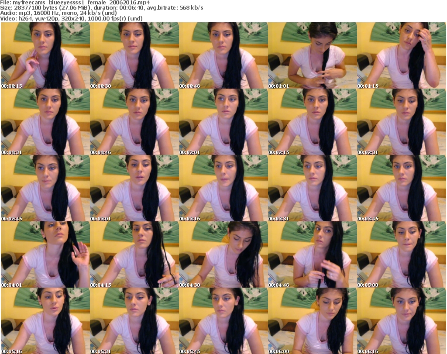Click the File name line at top
This screenshot has width=447, height=354.
click(75, 3)
